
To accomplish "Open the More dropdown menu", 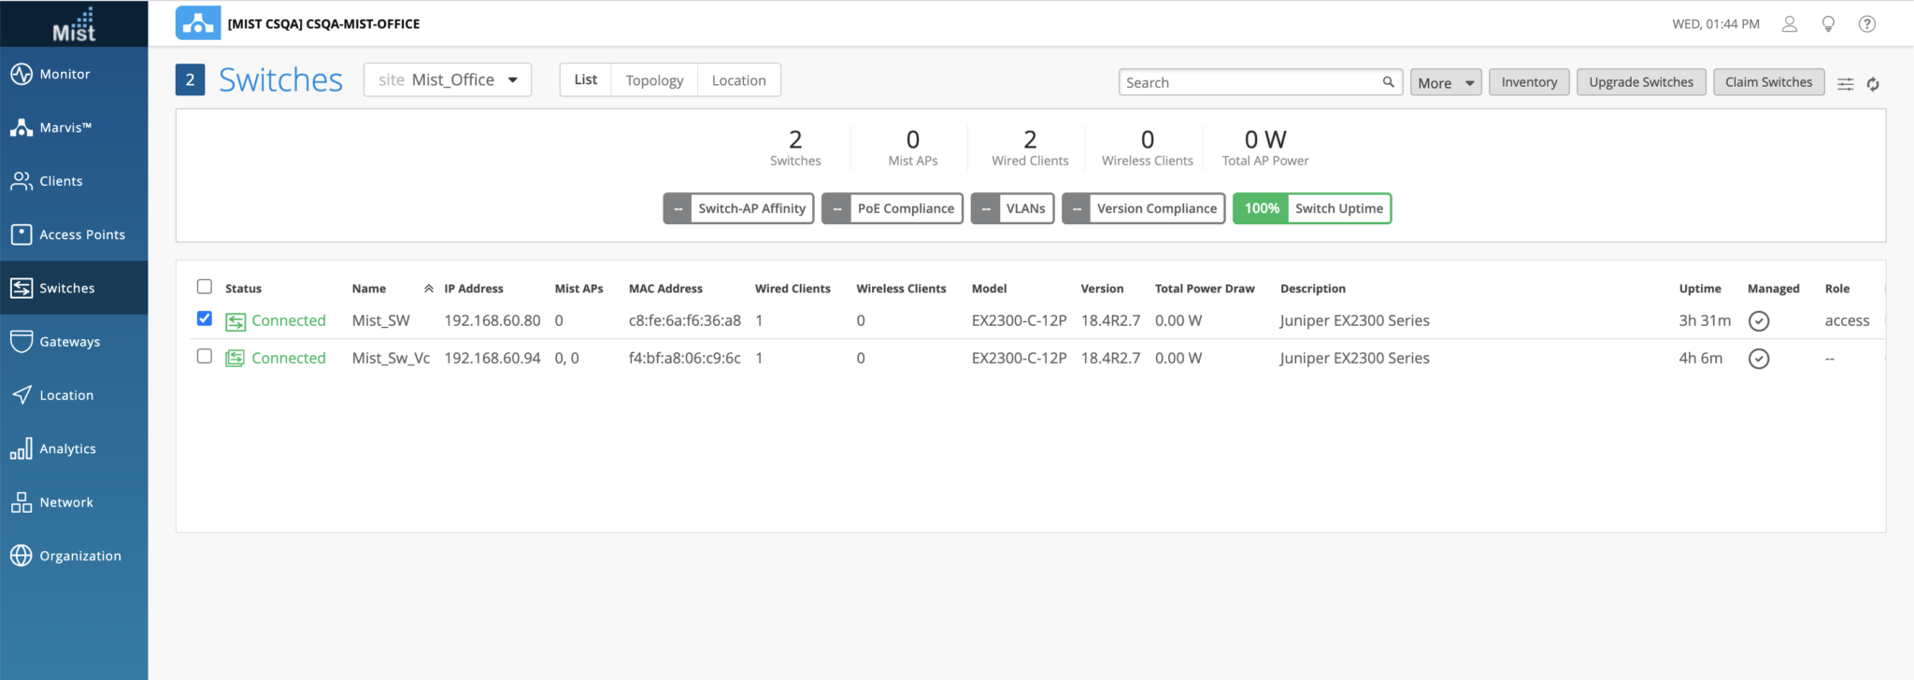I will coord(1445,83).
